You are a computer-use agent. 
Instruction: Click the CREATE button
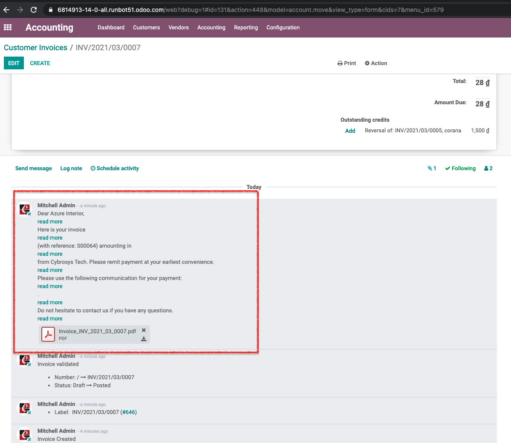[x=40, y=63]
